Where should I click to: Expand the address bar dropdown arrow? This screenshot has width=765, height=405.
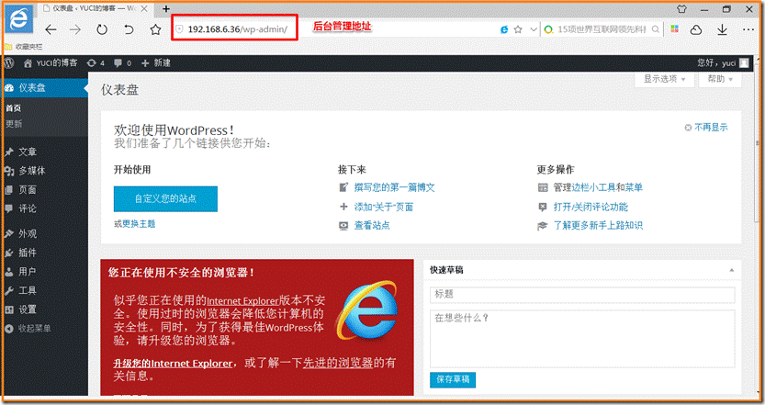click(534, 29)
